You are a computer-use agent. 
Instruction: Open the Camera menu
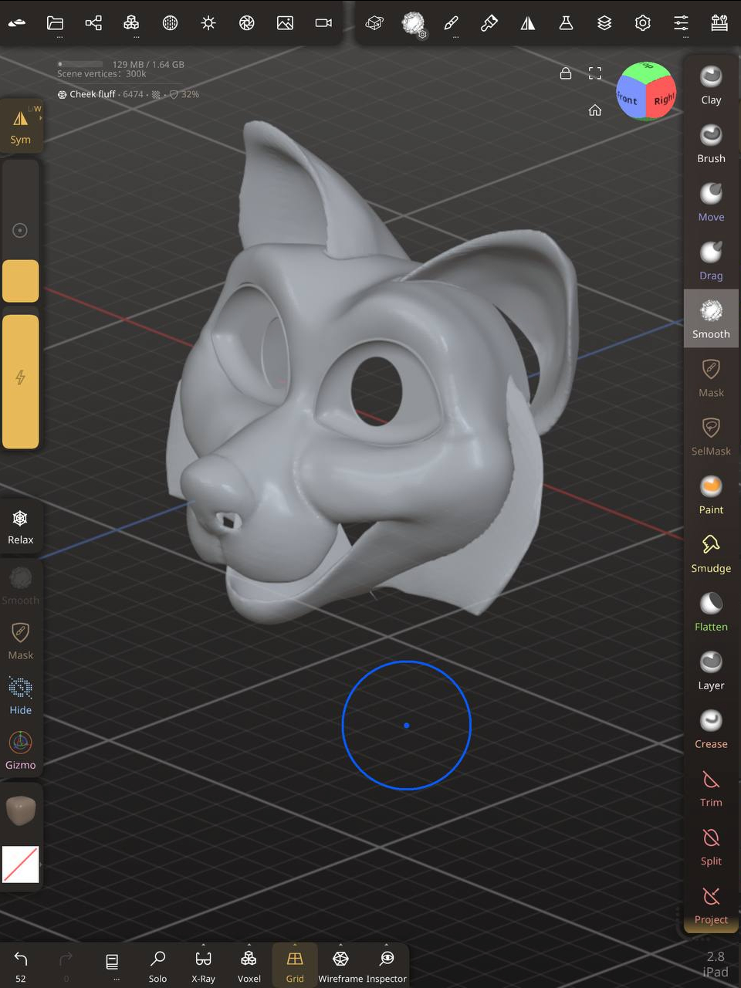pos(323,23)
